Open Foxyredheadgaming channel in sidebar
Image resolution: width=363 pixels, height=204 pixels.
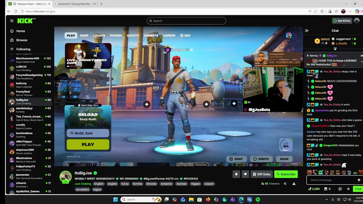pyautogui.click(x=30, y=76)
